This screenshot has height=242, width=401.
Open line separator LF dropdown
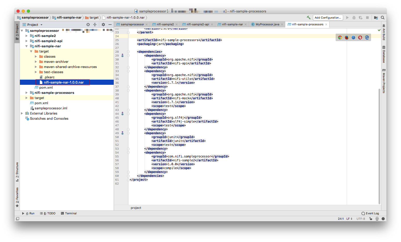(x=349, y=219)
